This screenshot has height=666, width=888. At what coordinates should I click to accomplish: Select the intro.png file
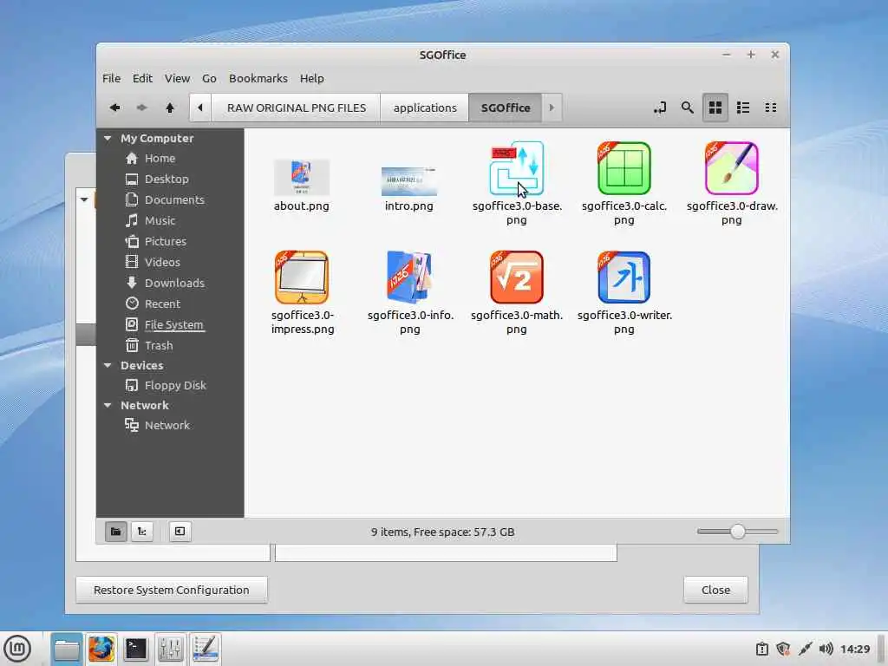coord(409,189)
